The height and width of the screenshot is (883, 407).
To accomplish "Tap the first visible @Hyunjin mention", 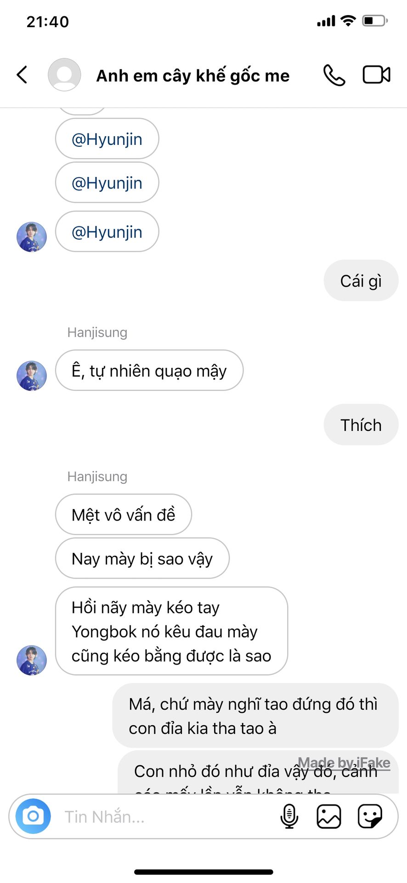I will (x=107, y=139).
